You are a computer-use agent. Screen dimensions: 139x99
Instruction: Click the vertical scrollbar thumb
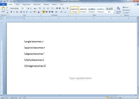tap(138, 34)
